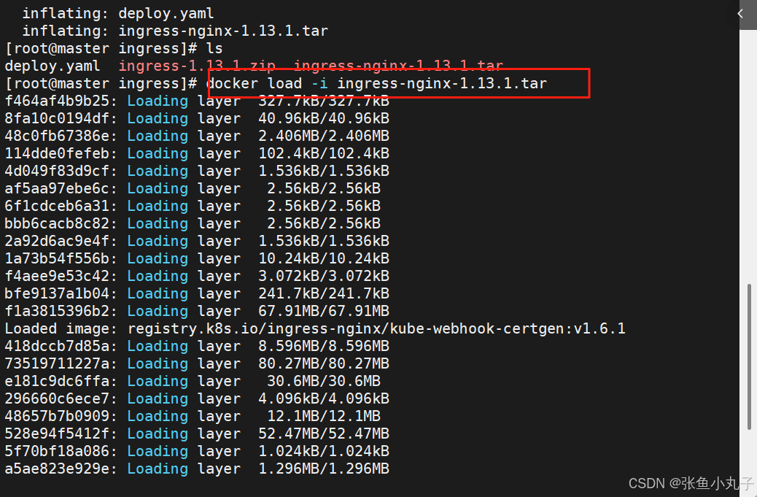Click the 'ls' command line
The width and height of the screenshot is (757, 497).
[x=114, y=48]
